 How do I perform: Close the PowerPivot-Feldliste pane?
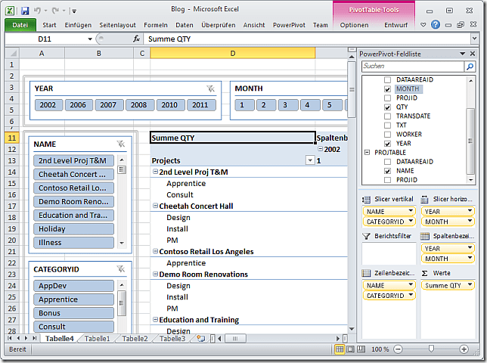coord(473,54)
